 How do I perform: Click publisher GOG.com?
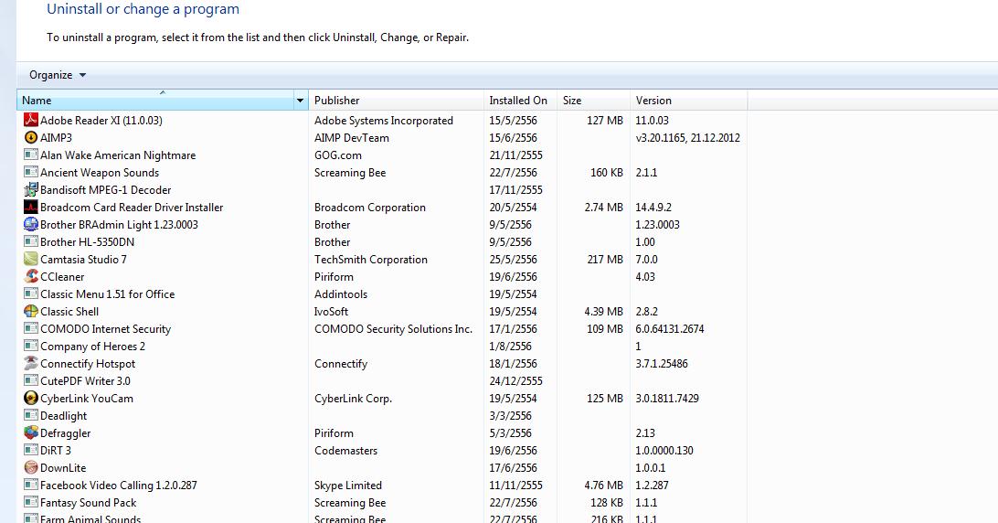[x=338, y=155]
